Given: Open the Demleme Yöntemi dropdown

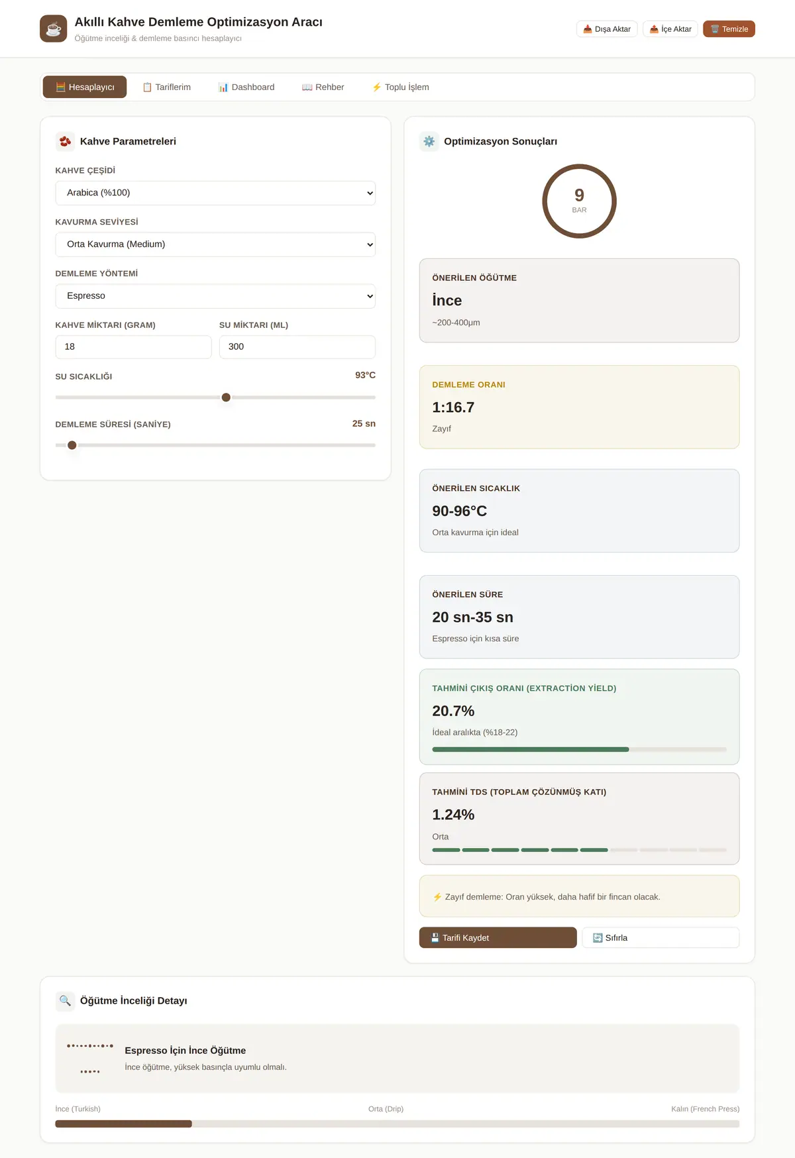Looking at the screenshot, I should click(215, 296).
